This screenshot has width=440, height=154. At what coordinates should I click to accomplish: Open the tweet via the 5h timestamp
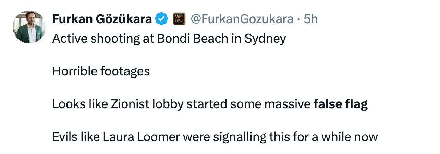[311, 19]
